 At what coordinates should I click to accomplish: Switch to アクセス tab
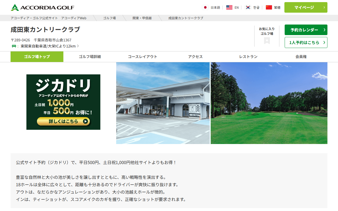(x=195, y=57)
